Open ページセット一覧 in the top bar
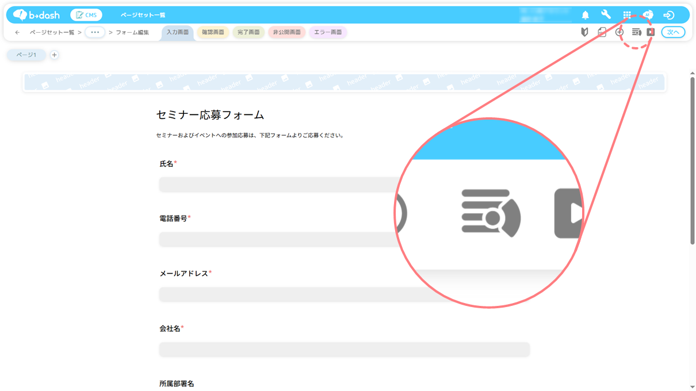Viewport: 696px width, 391px height. pos(143,15)
